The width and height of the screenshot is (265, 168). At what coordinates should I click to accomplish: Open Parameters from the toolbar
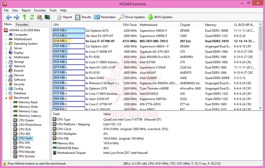[x=105, y=17]
